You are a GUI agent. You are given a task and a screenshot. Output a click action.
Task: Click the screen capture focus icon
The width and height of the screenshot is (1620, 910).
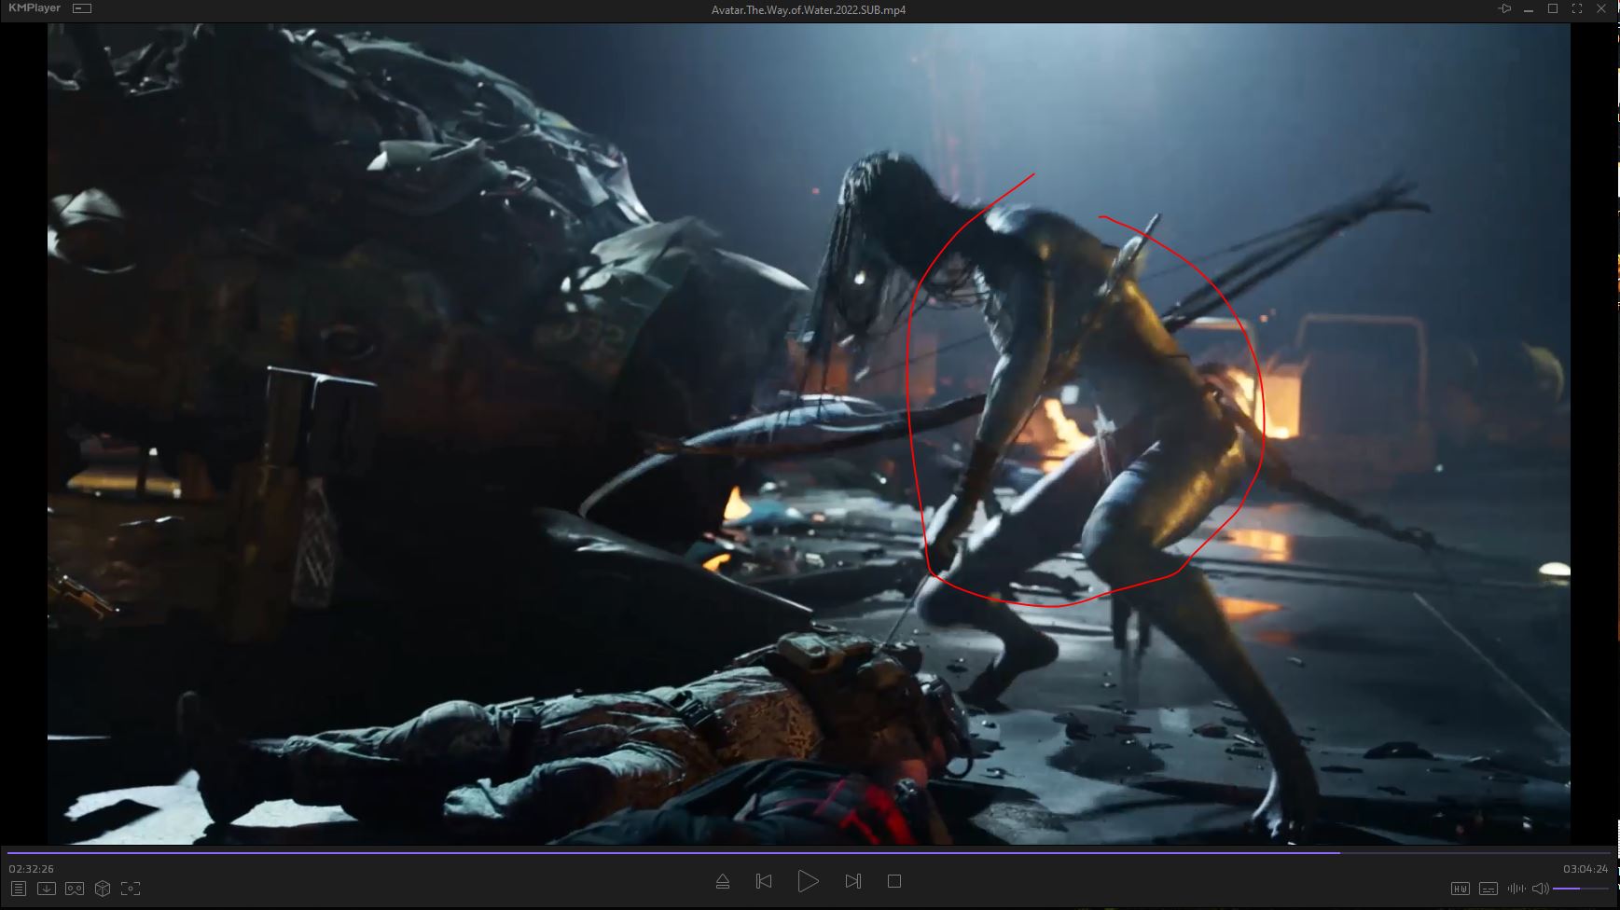point(131,889)
